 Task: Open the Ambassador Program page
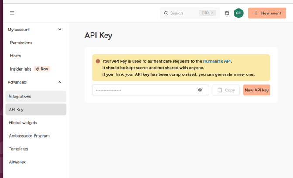(29, 136)
